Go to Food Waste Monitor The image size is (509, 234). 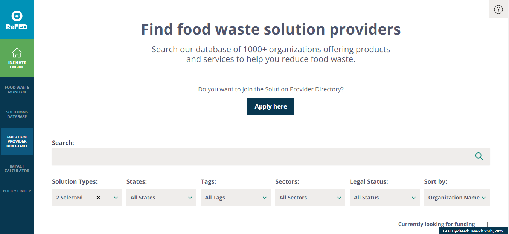pos(17,89)
